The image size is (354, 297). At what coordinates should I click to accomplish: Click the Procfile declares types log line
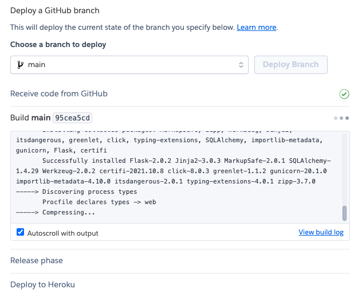point(99,202)
